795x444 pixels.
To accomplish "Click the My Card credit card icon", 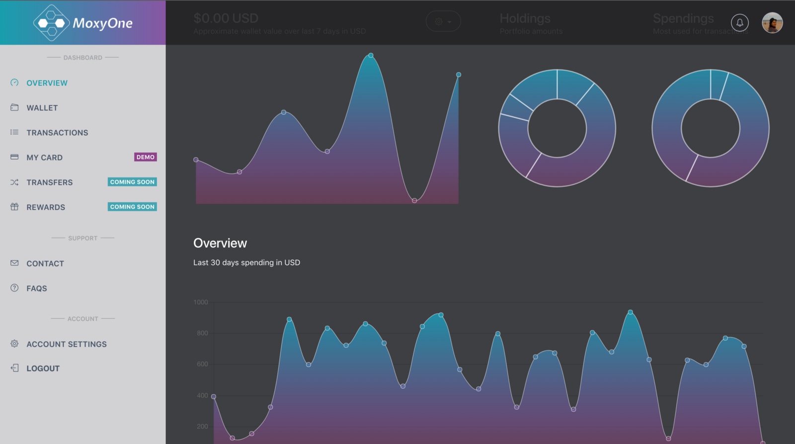I will click(14, 157).
